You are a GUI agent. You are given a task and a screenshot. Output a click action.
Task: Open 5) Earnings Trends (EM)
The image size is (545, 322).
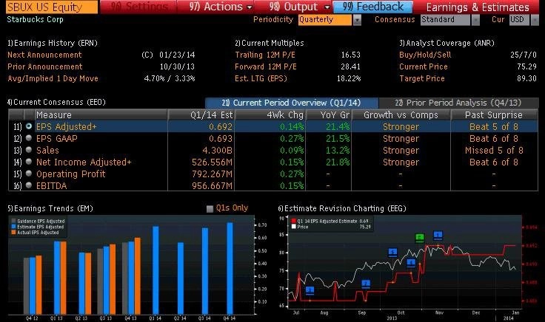pyautogui.click(x=50, y=208)
